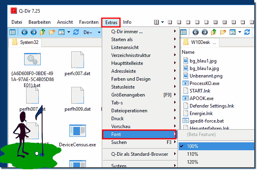Select DeviceCensus.exe icon
The image size is (257, 170).
coord(78,130)
